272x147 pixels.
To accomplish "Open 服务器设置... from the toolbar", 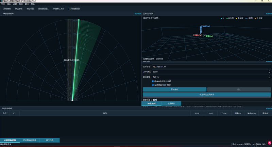I will 44,9.
